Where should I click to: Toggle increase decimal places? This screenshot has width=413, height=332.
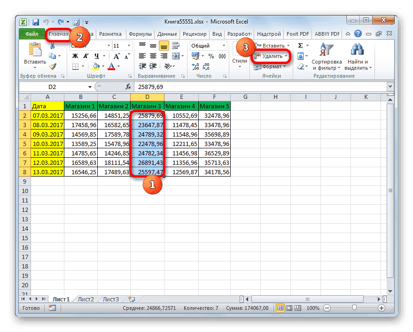[x=195, y=66]
